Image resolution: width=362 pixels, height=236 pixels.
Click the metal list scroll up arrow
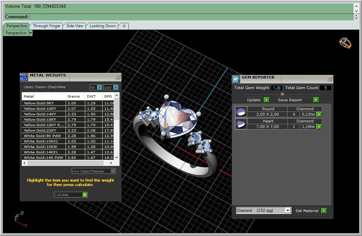tap(117, 95)
